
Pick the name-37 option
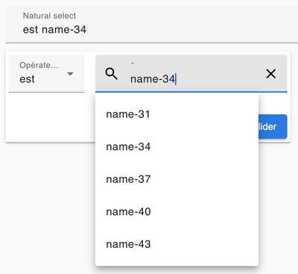coord(177,179)
